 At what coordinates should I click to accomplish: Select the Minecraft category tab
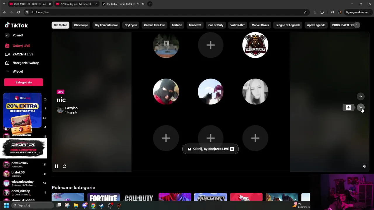tap(195, 25)
